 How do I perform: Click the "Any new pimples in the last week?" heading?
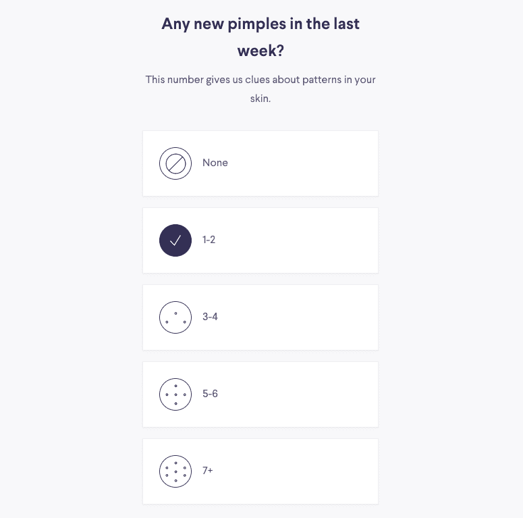(260, 36)
